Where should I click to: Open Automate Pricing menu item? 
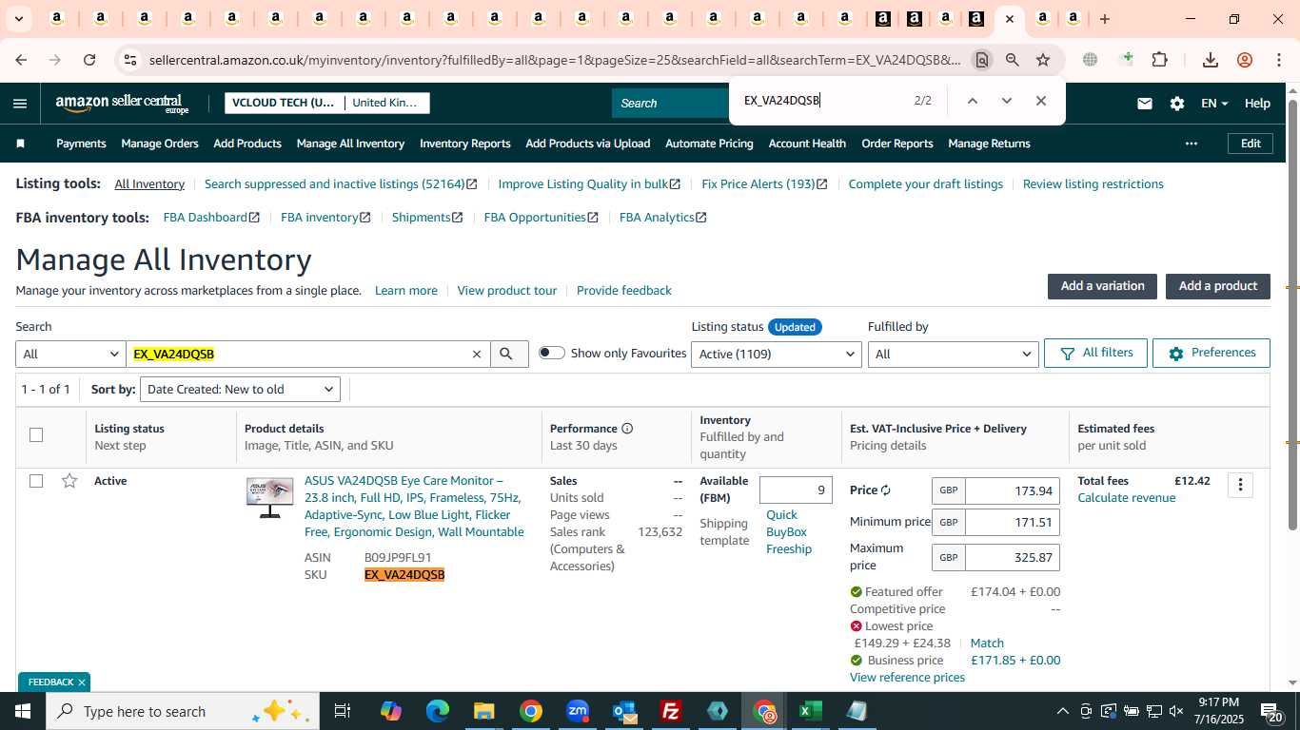[709, 144]
